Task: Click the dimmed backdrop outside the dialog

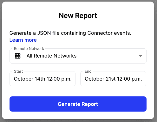Action: coord(1,61)
